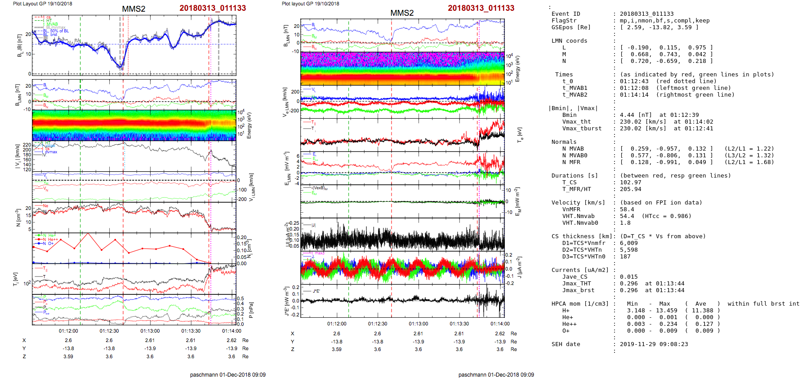Click N MVAB vector '[ 0.259, -0.957, 0.132 ]'
Image resolution: width=811 pixels, height=378 pixels.
tap(667, 149)
